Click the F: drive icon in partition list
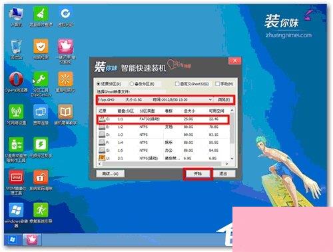The width and height of the screenshot is (333, 252). pos(102,143)
